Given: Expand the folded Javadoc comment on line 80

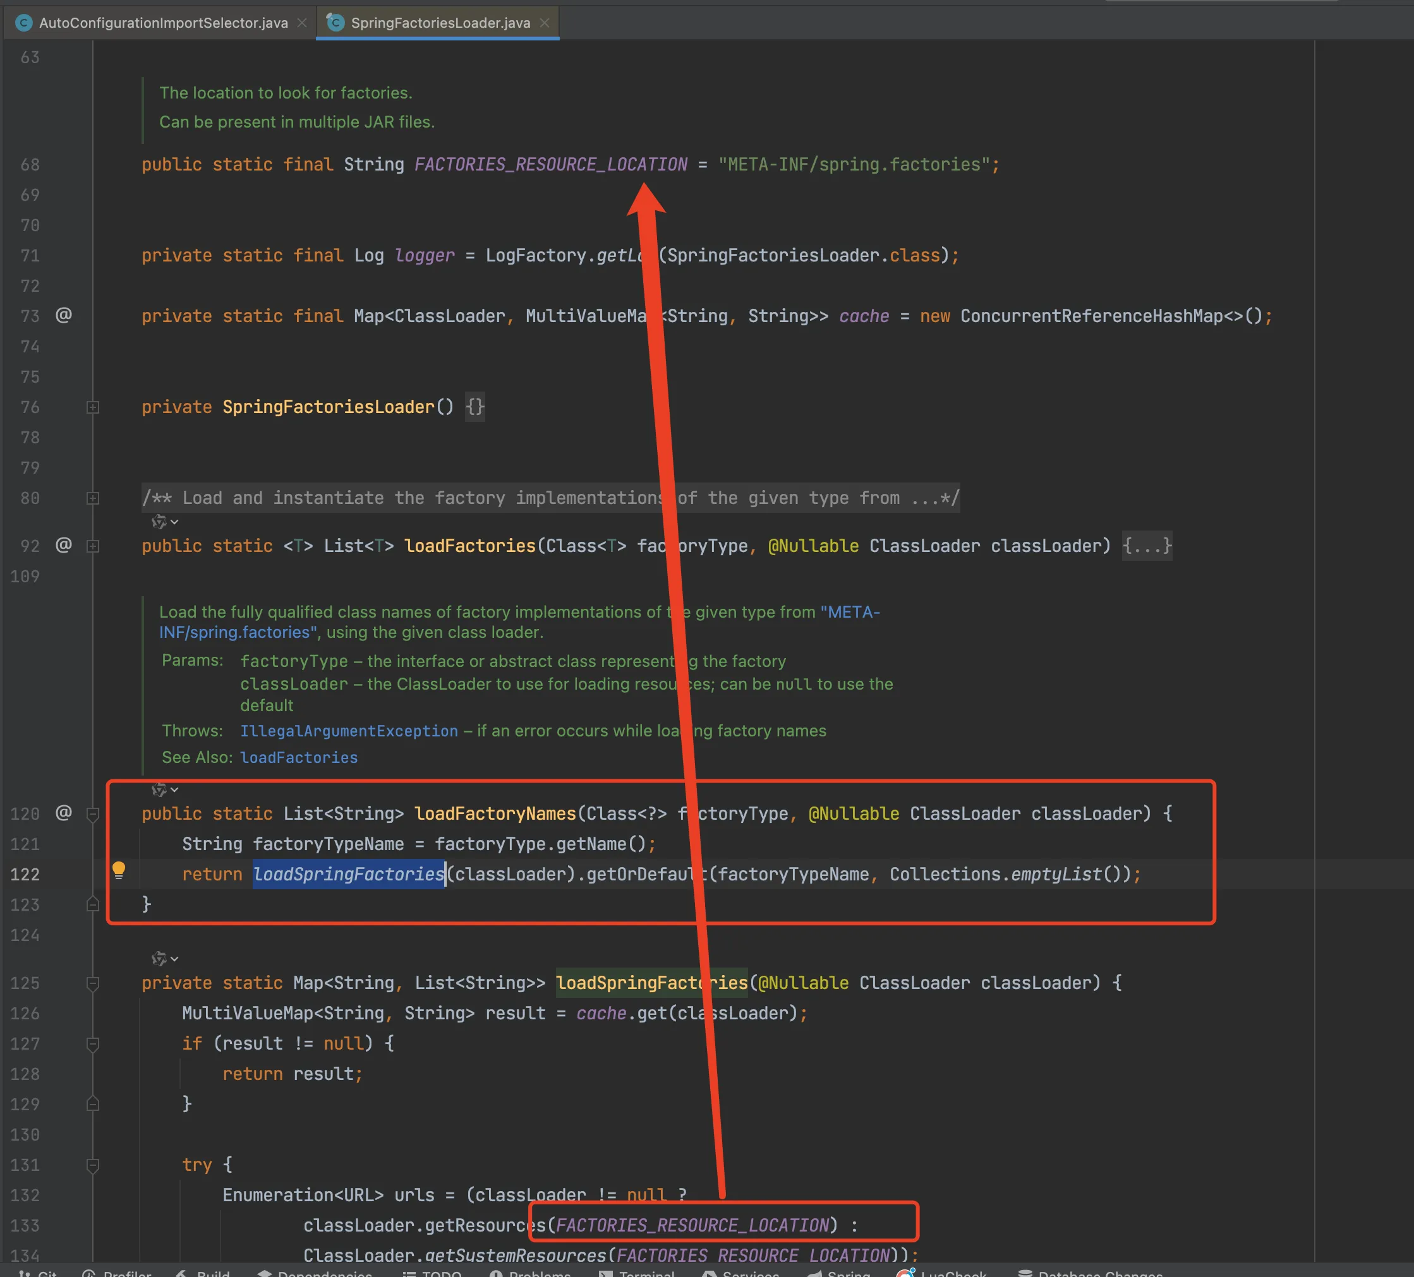Looking at the screenshot, I should [x=93, y=498].
